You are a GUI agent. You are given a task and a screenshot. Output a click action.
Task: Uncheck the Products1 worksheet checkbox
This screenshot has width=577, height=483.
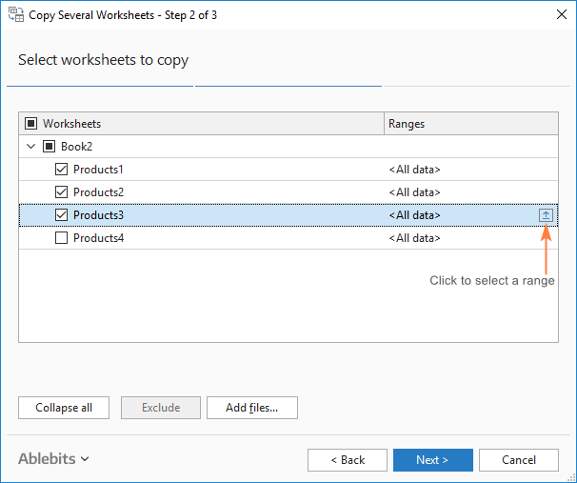pyautogui.click(x=62, y=170)
